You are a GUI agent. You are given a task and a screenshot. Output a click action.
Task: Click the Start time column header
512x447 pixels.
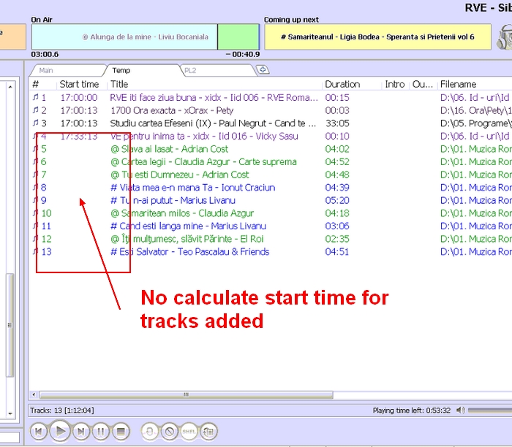pos(79,84)
